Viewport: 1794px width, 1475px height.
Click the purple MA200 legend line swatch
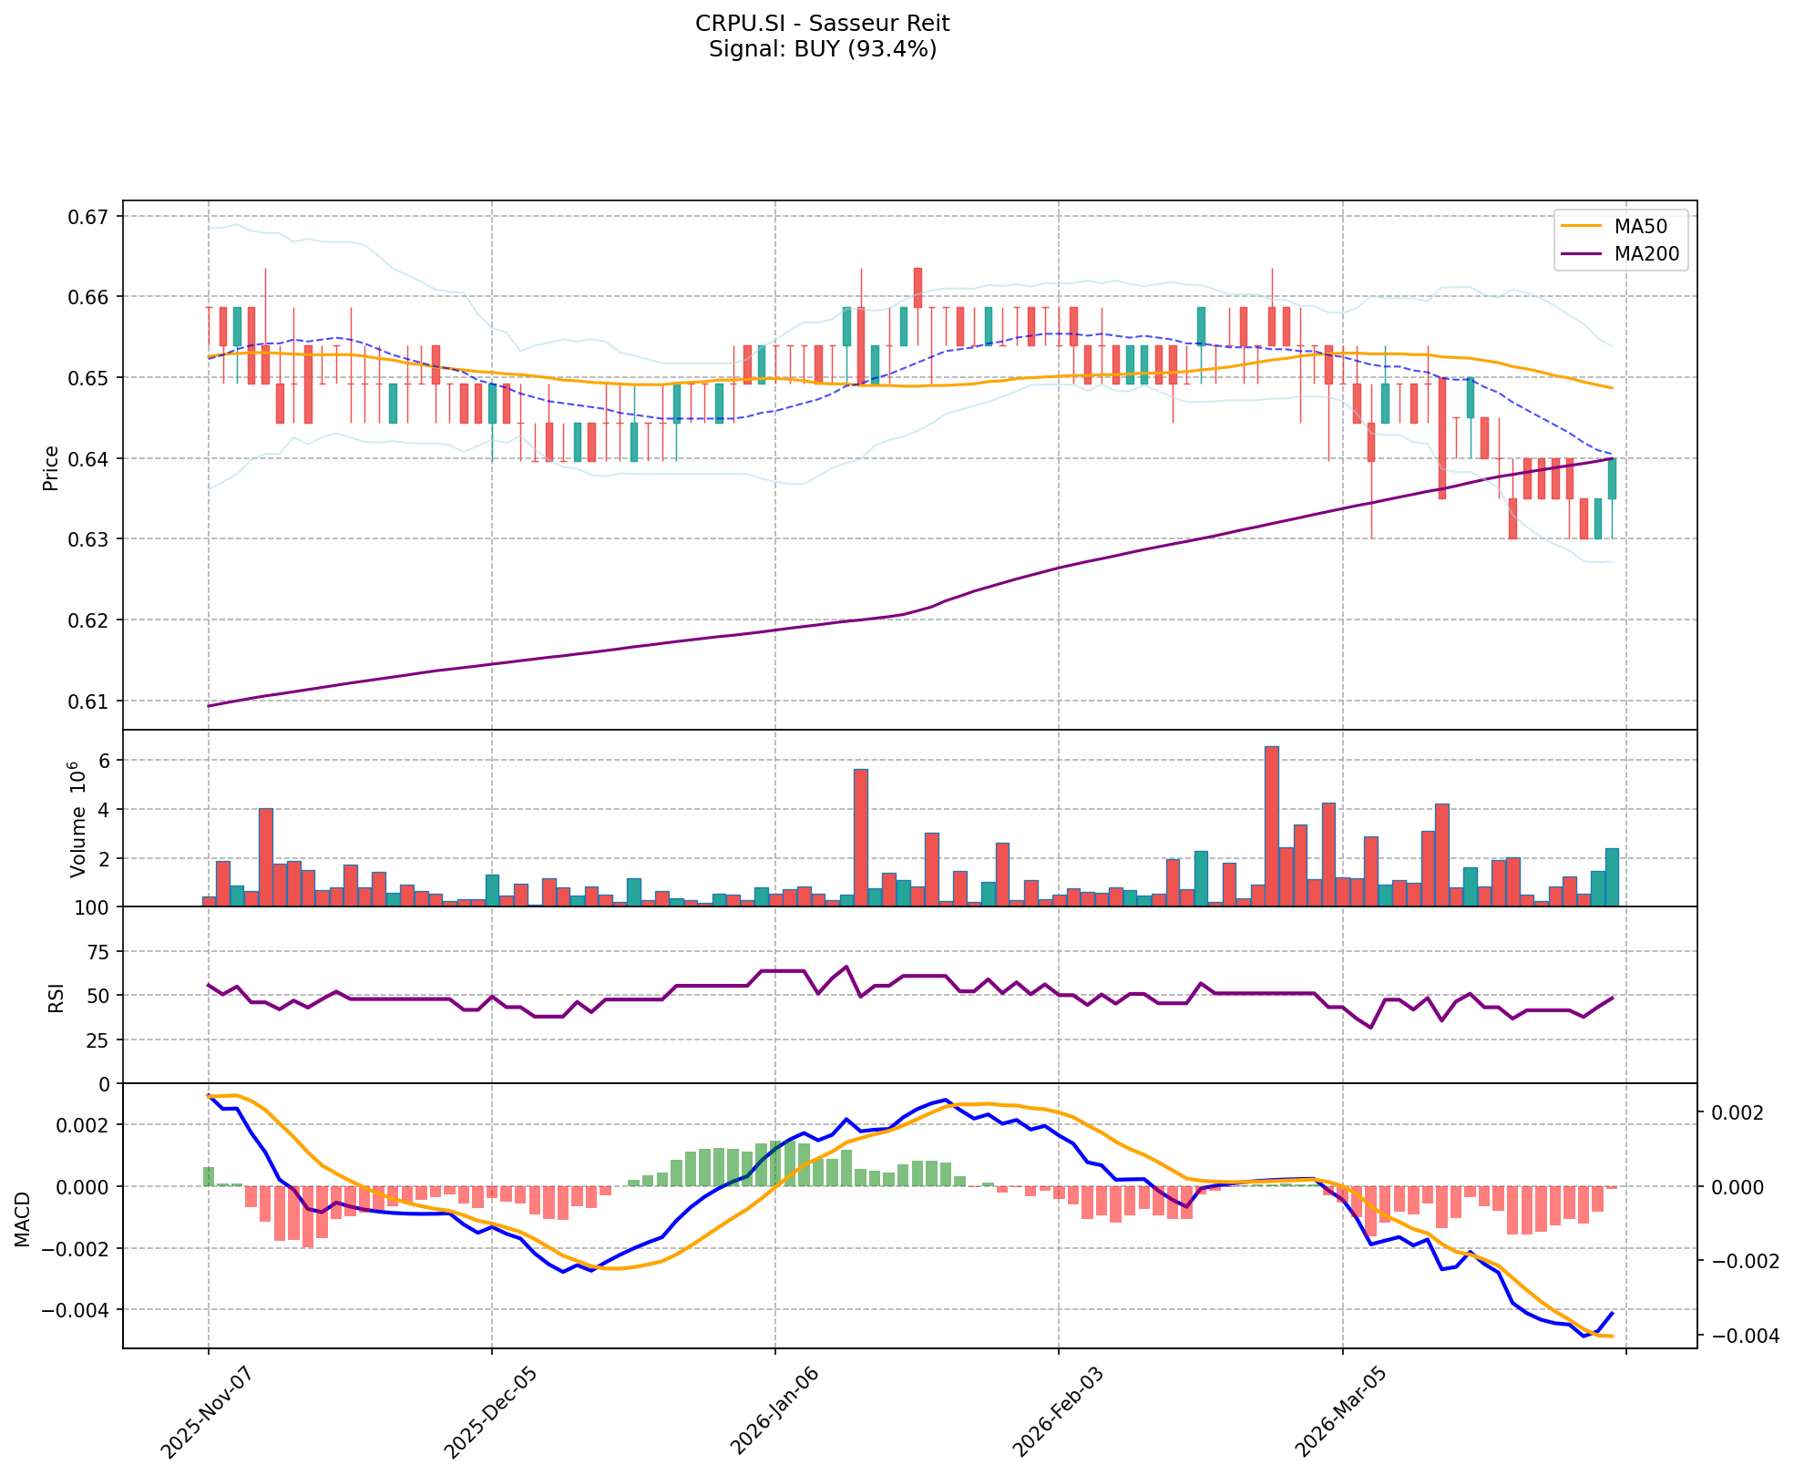(x=1582, y=254)
